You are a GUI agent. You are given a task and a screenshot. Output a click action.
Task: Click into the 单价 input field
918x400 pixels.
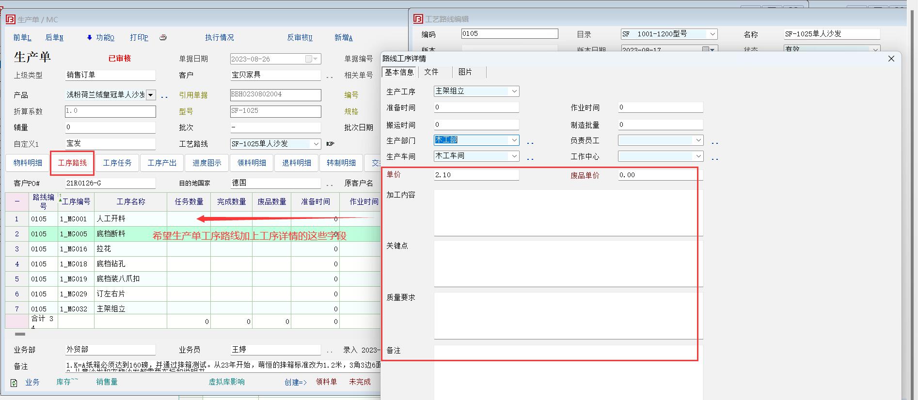(476, 175)
